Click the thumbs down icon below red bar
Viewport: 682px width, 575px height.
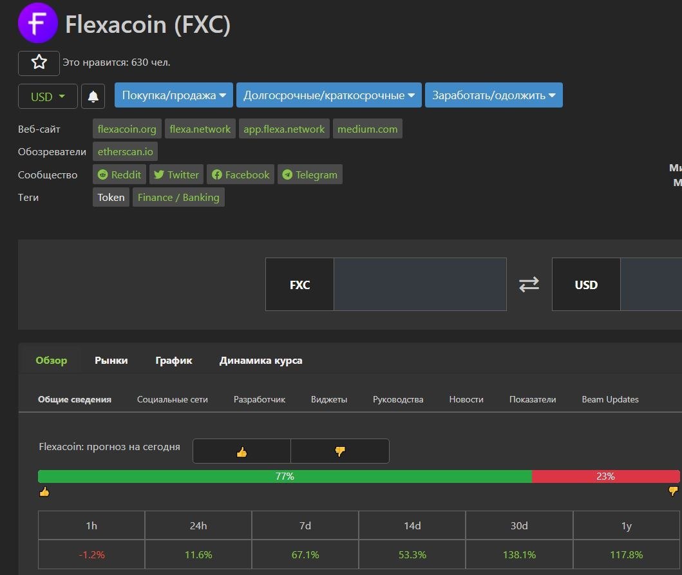point(673,491)
